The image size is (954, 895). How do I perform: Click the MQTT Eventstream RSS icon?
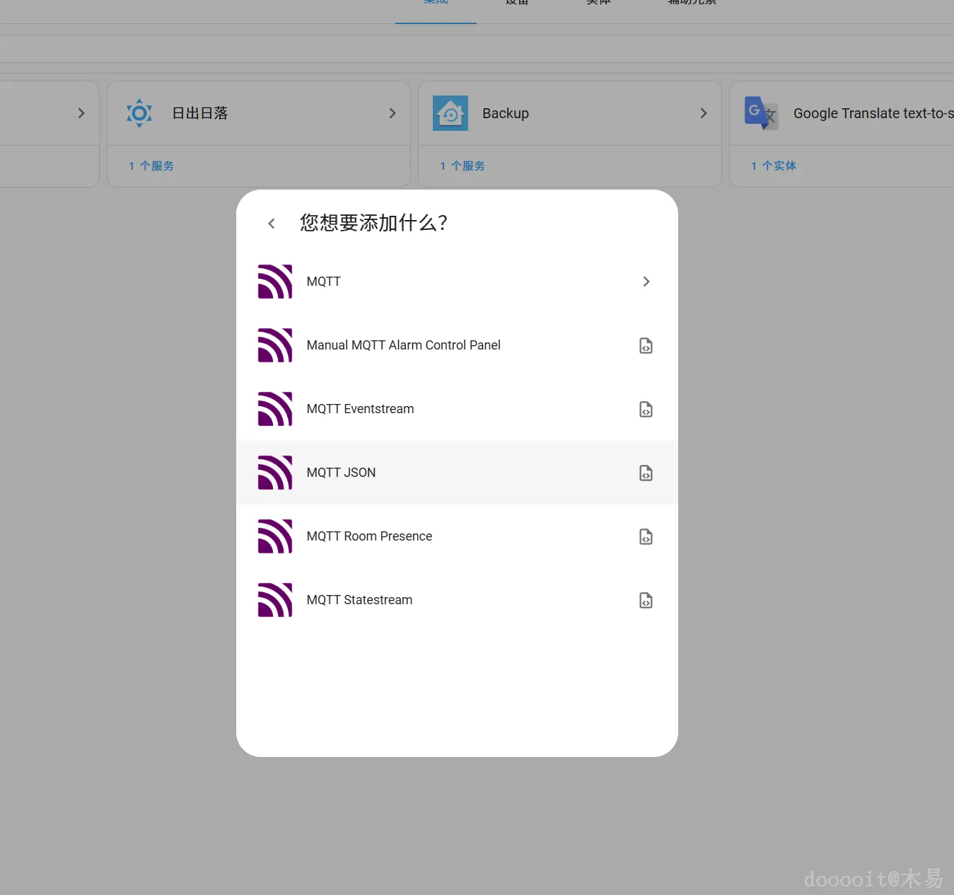pyautogui.click(x=274, y=408)
